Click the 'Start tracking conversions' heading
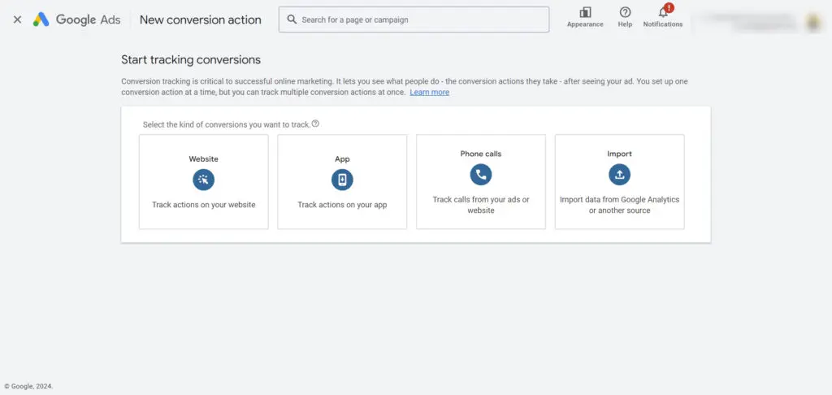Image resolution: width=832 pixels, height=395 pixels. 191,60
